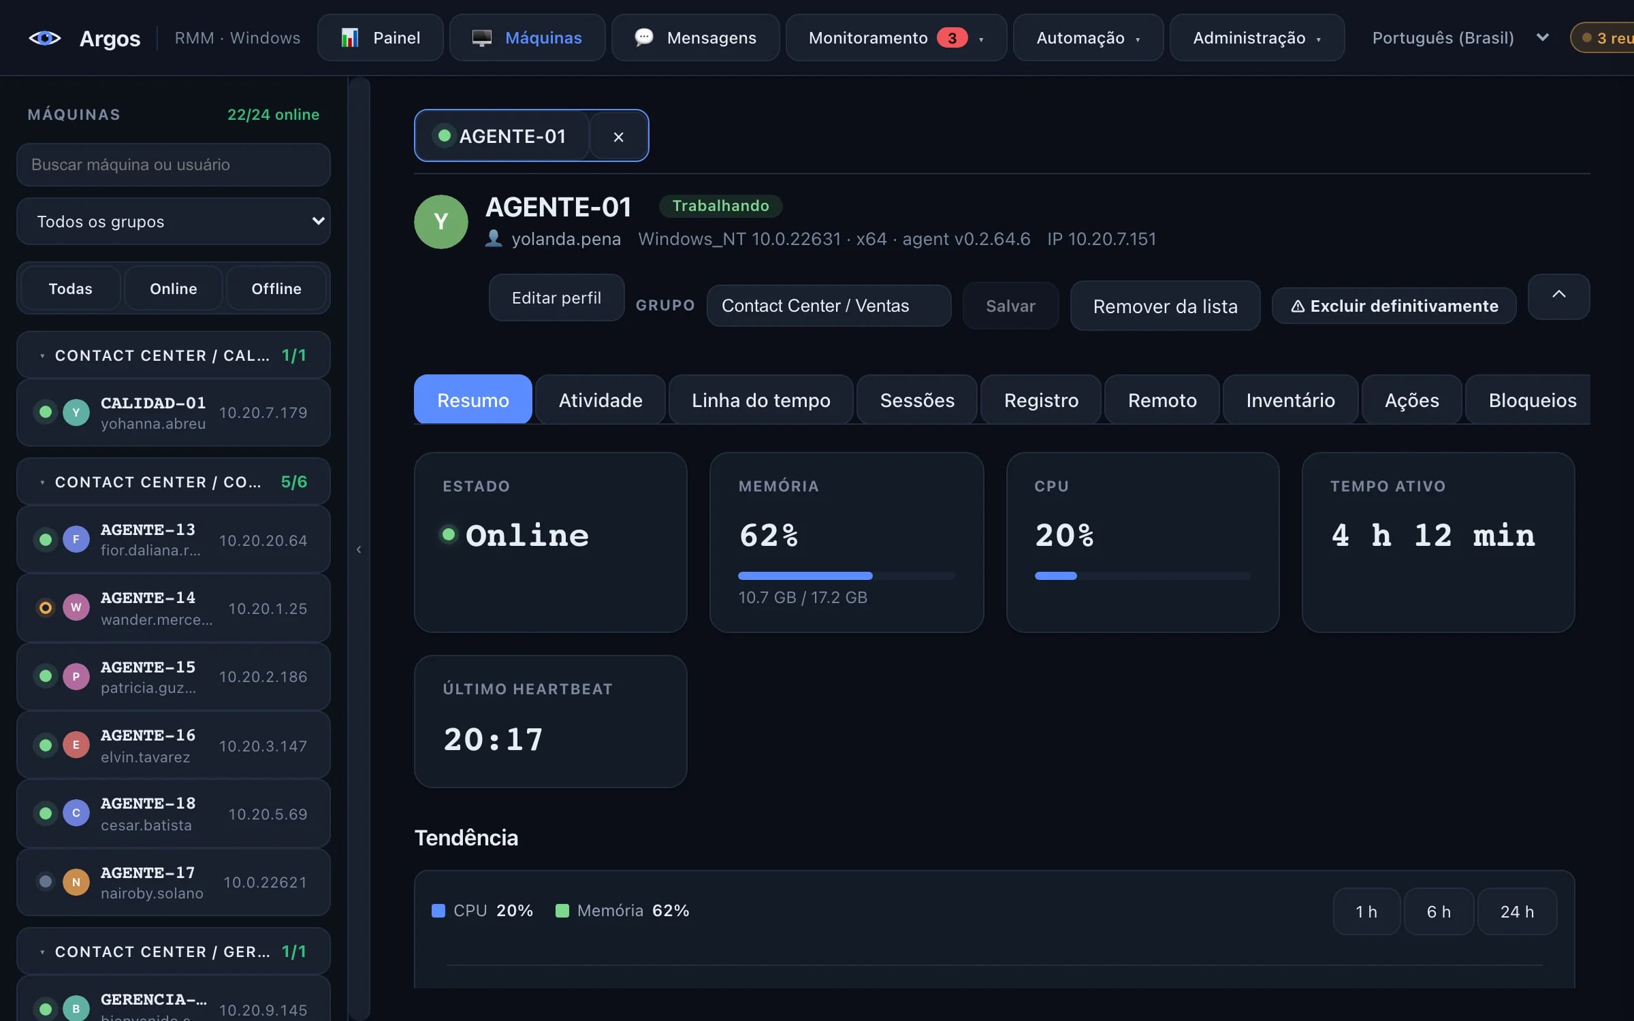Viewport: 1634px width, 1021px height.
Task: Set trend range to 24 h
Action: (x=1517, y=911)
